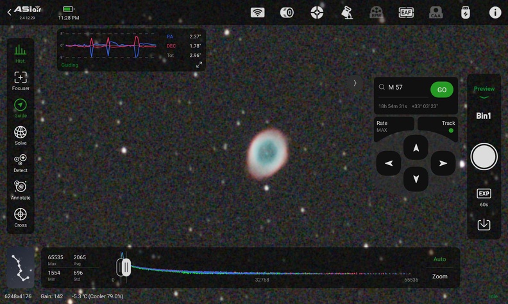508x304 pixels.
Task: Click the search magnifier icon
Action: (x=382, y=87)
